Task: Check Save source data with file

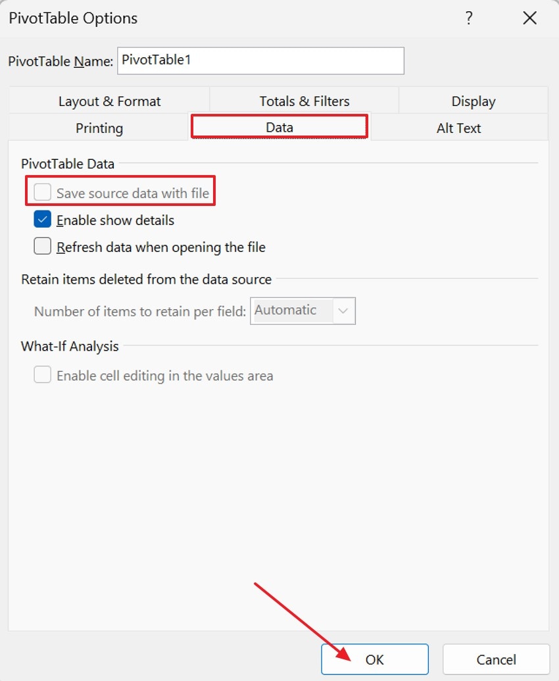Action: pyautogui.click(x=42, y=191)
